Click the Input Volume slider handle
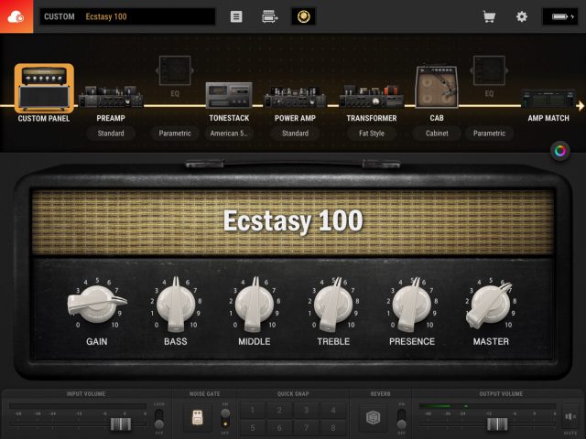This screenshot has width=586, height=439. tap(121, 424)
